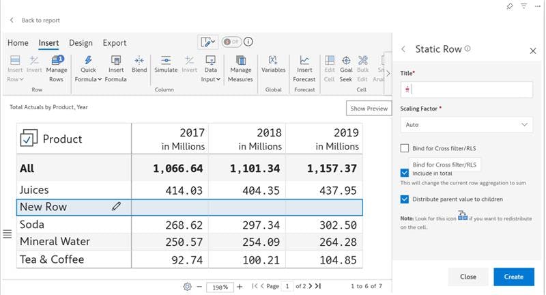
Task: Switch to the Export tab
Action: point(114,43)
